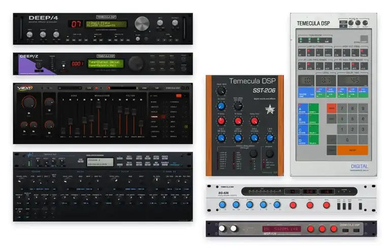Click the SG-626 model label
Image resolution: width=390 pixels, height=251 pixels.
click(x=223, y=193)
